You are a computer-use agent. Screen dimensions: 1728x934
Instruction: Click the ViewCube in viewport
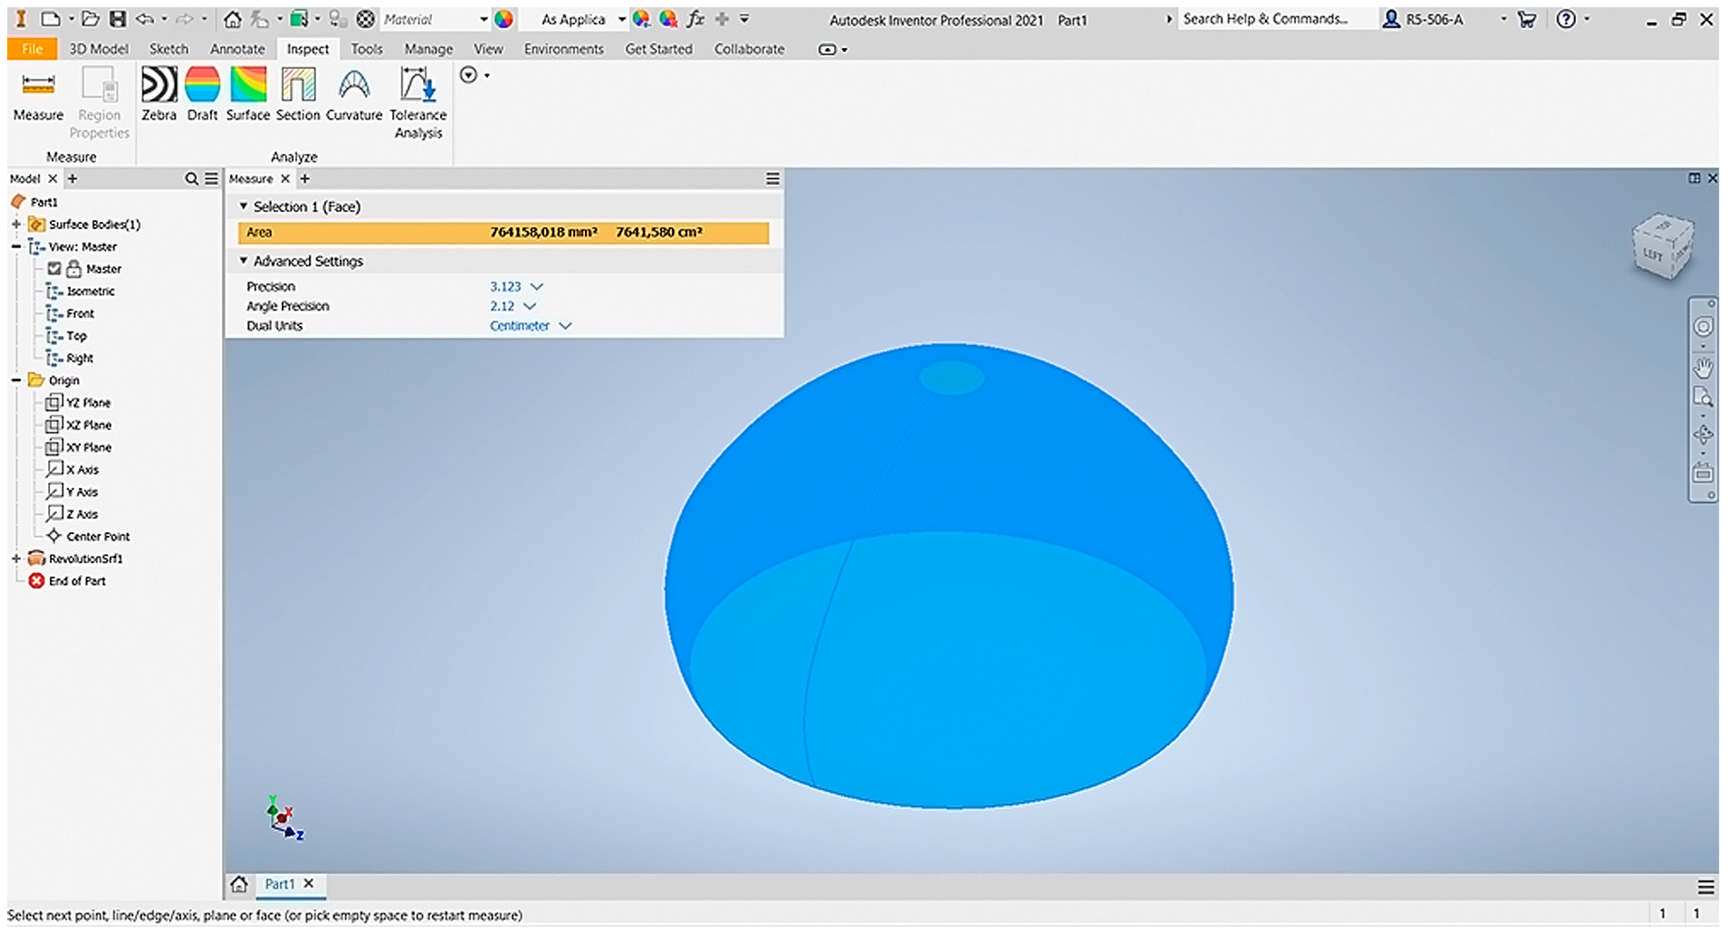pos(1661,246)
